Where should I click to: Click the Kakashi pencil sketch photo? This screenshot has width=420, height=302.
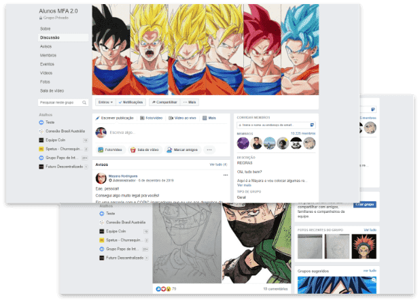(x=187, y=243)
